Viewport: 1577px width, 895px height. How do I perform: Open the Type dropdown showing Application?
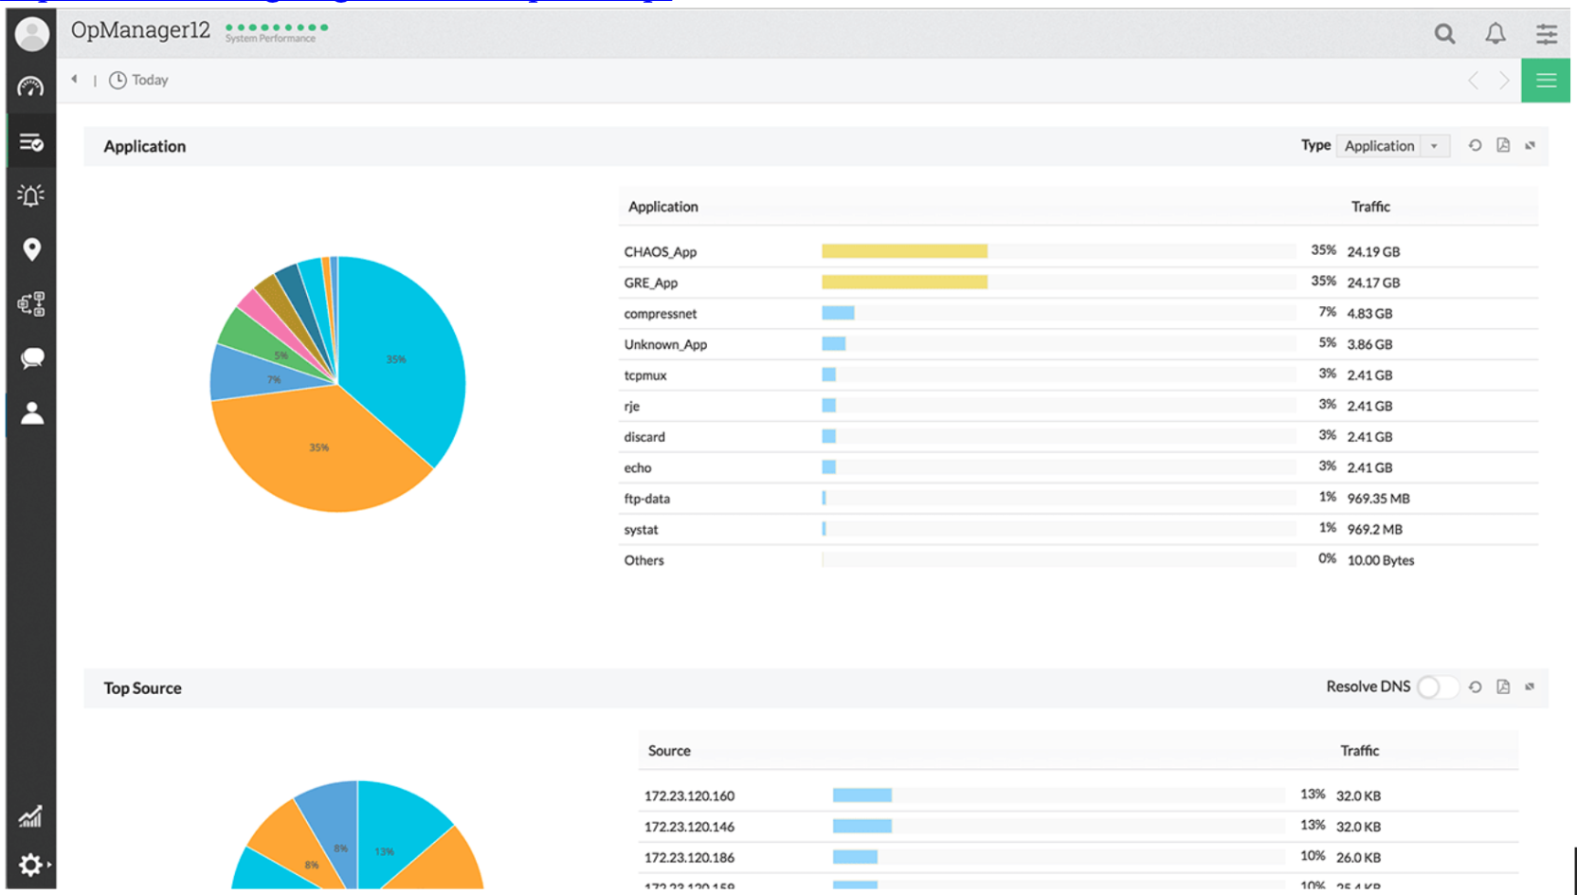tap(1392, 145)
